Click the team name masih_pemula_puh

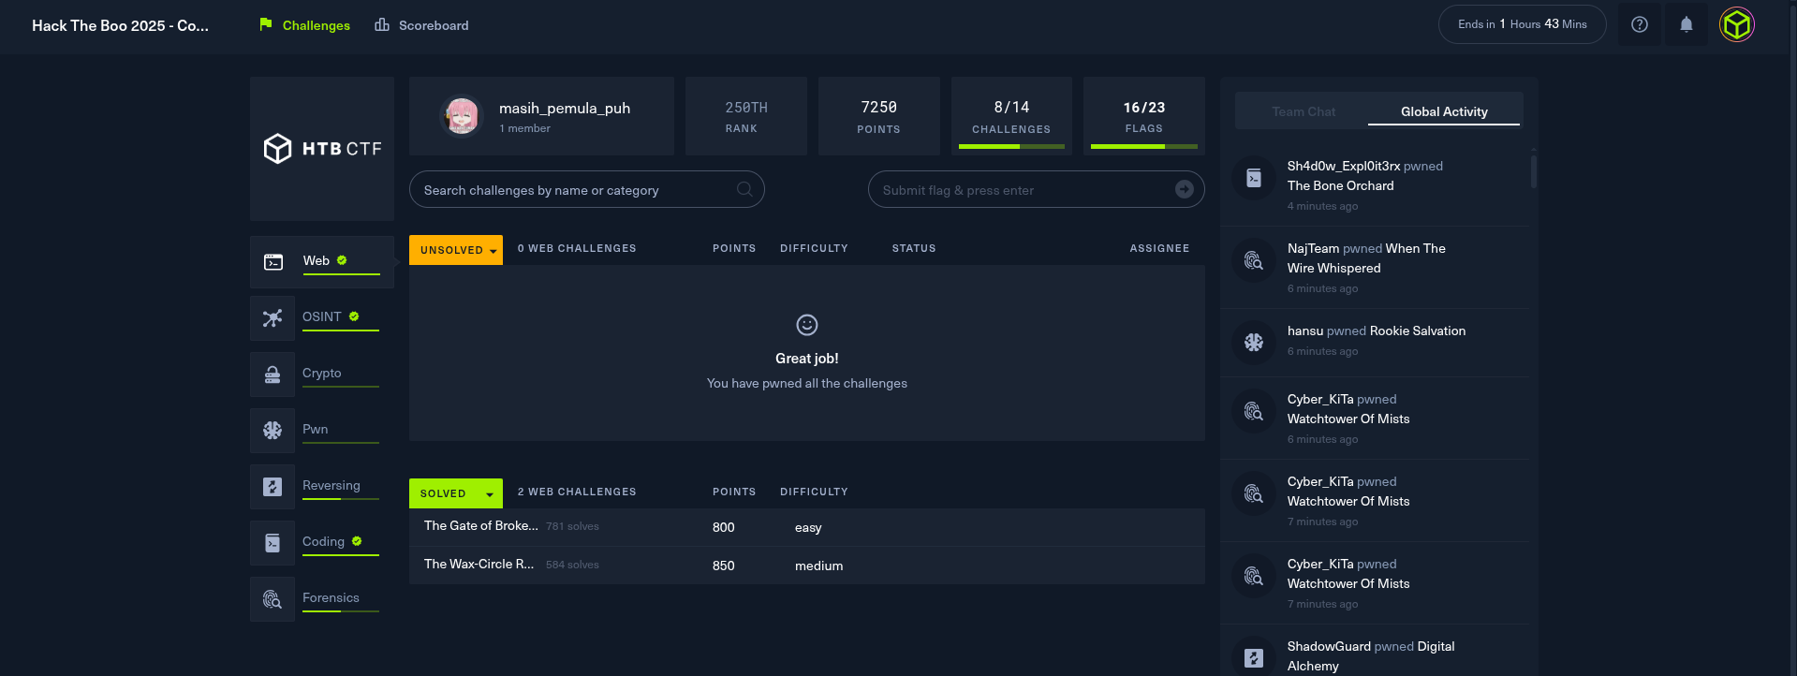[x=565, y=108]
